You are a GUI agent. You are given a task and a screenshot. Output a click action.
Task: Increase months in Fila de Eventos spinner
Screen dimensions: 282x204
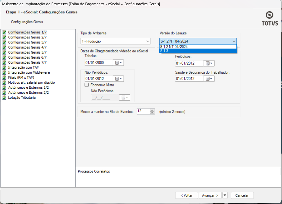[152, 110]
